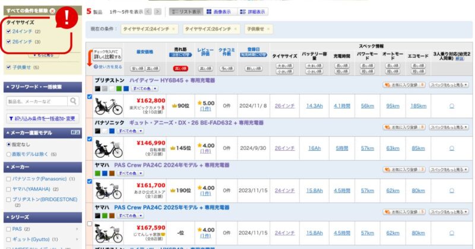Select brown color swatch for PAS Crew 2025年モデル

(x=112, y=216)
